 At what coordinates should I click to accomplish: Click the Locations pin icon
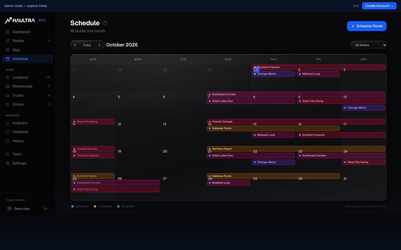pyautogui.click(x=8, y=77)
